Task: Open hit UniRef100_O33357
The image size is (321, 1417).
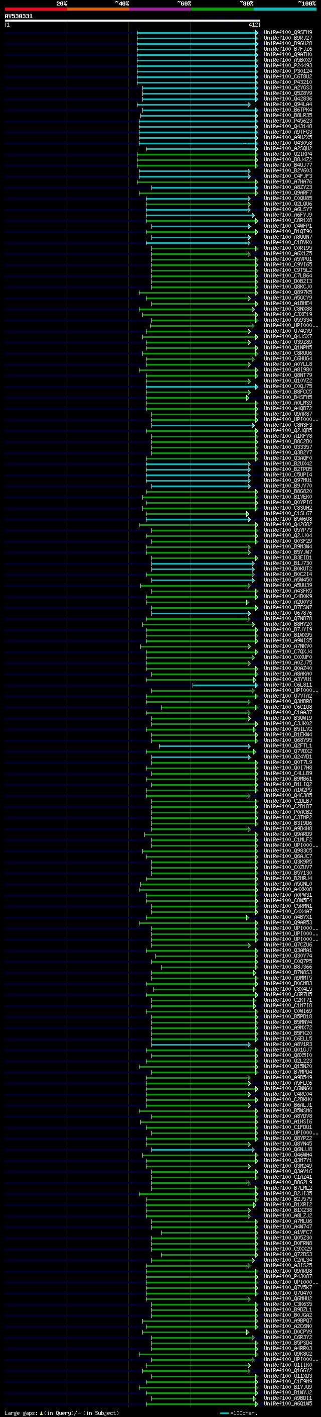Action: 287,447
